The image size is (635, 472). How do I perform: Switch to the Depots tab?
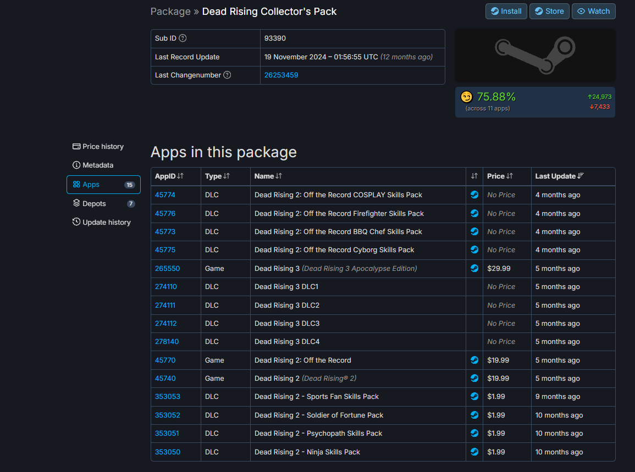tap(93, 204)
